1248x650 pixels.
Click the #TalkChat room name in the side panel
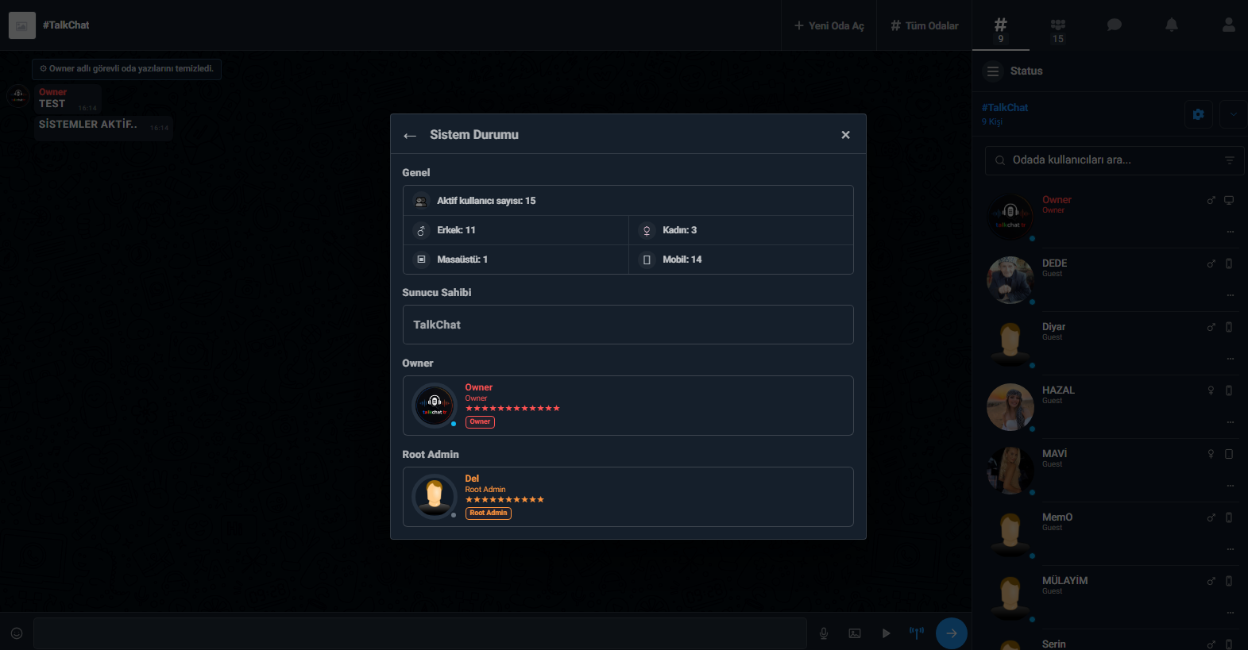click(x=1005, y=108)
